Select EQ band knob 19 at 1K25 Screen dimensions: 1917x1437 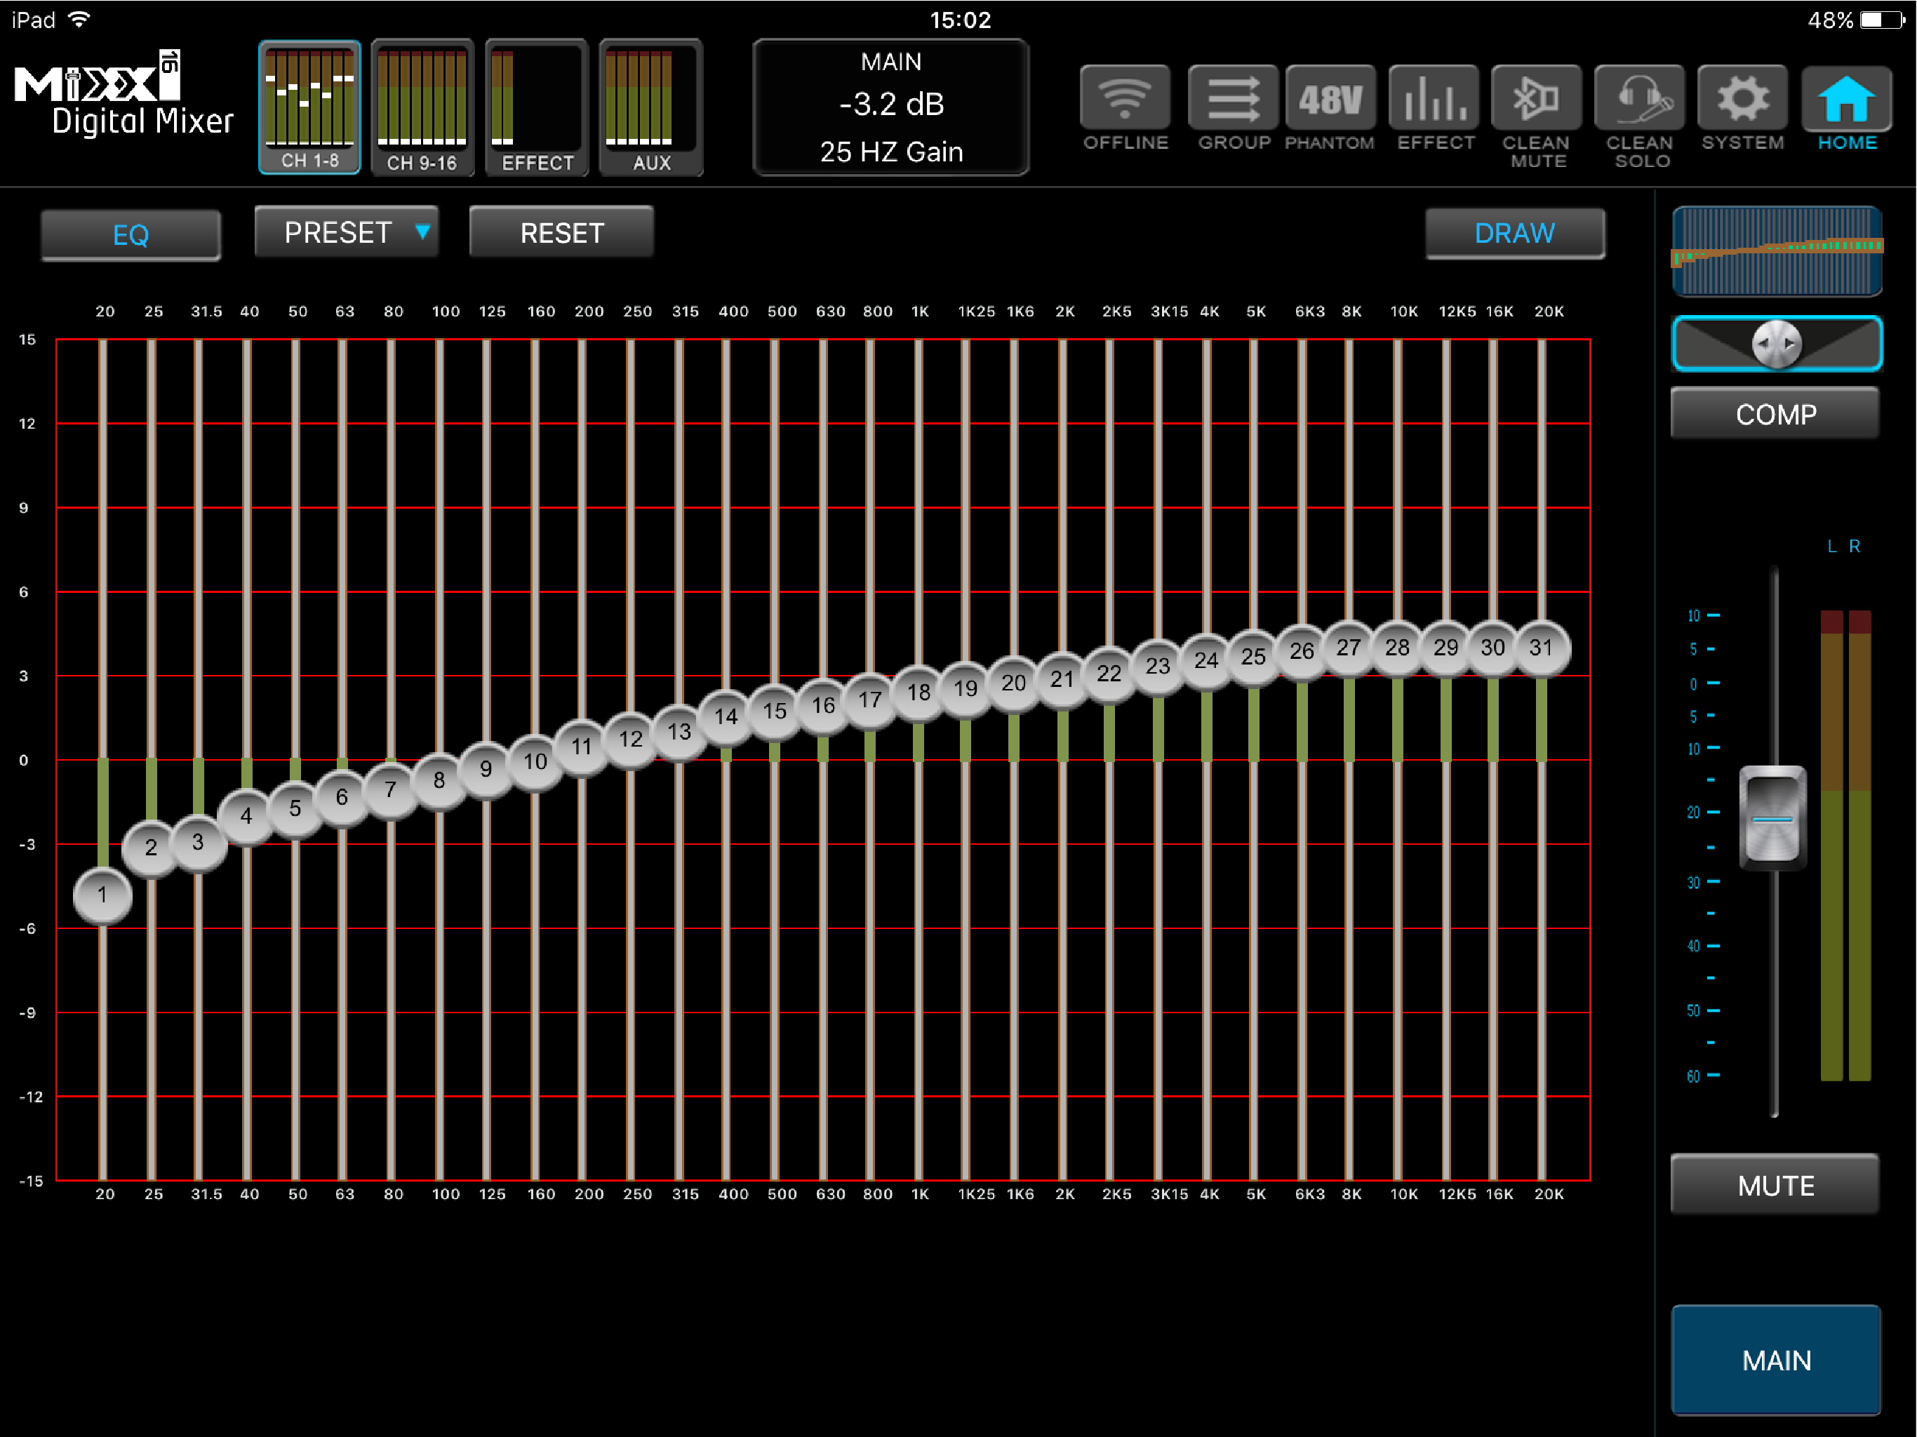[965, 688]
